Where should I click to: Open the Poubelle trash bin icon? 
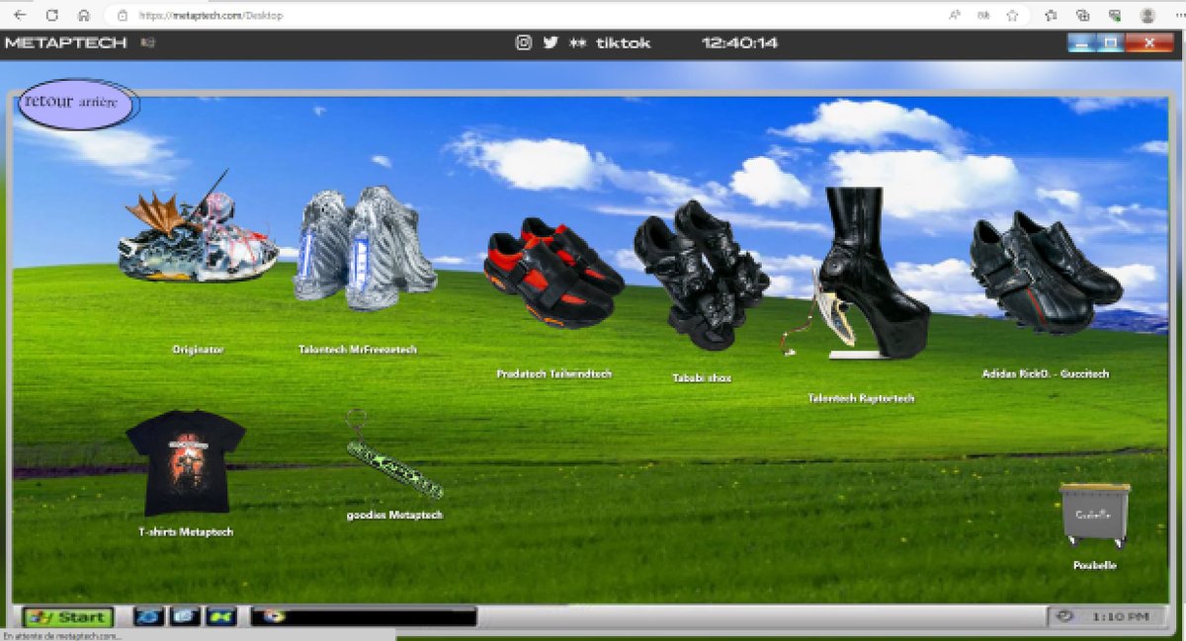click(1095, 515)
